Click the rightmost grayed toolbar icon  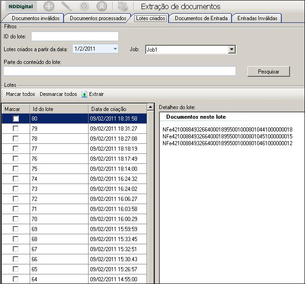click(122, 6)
